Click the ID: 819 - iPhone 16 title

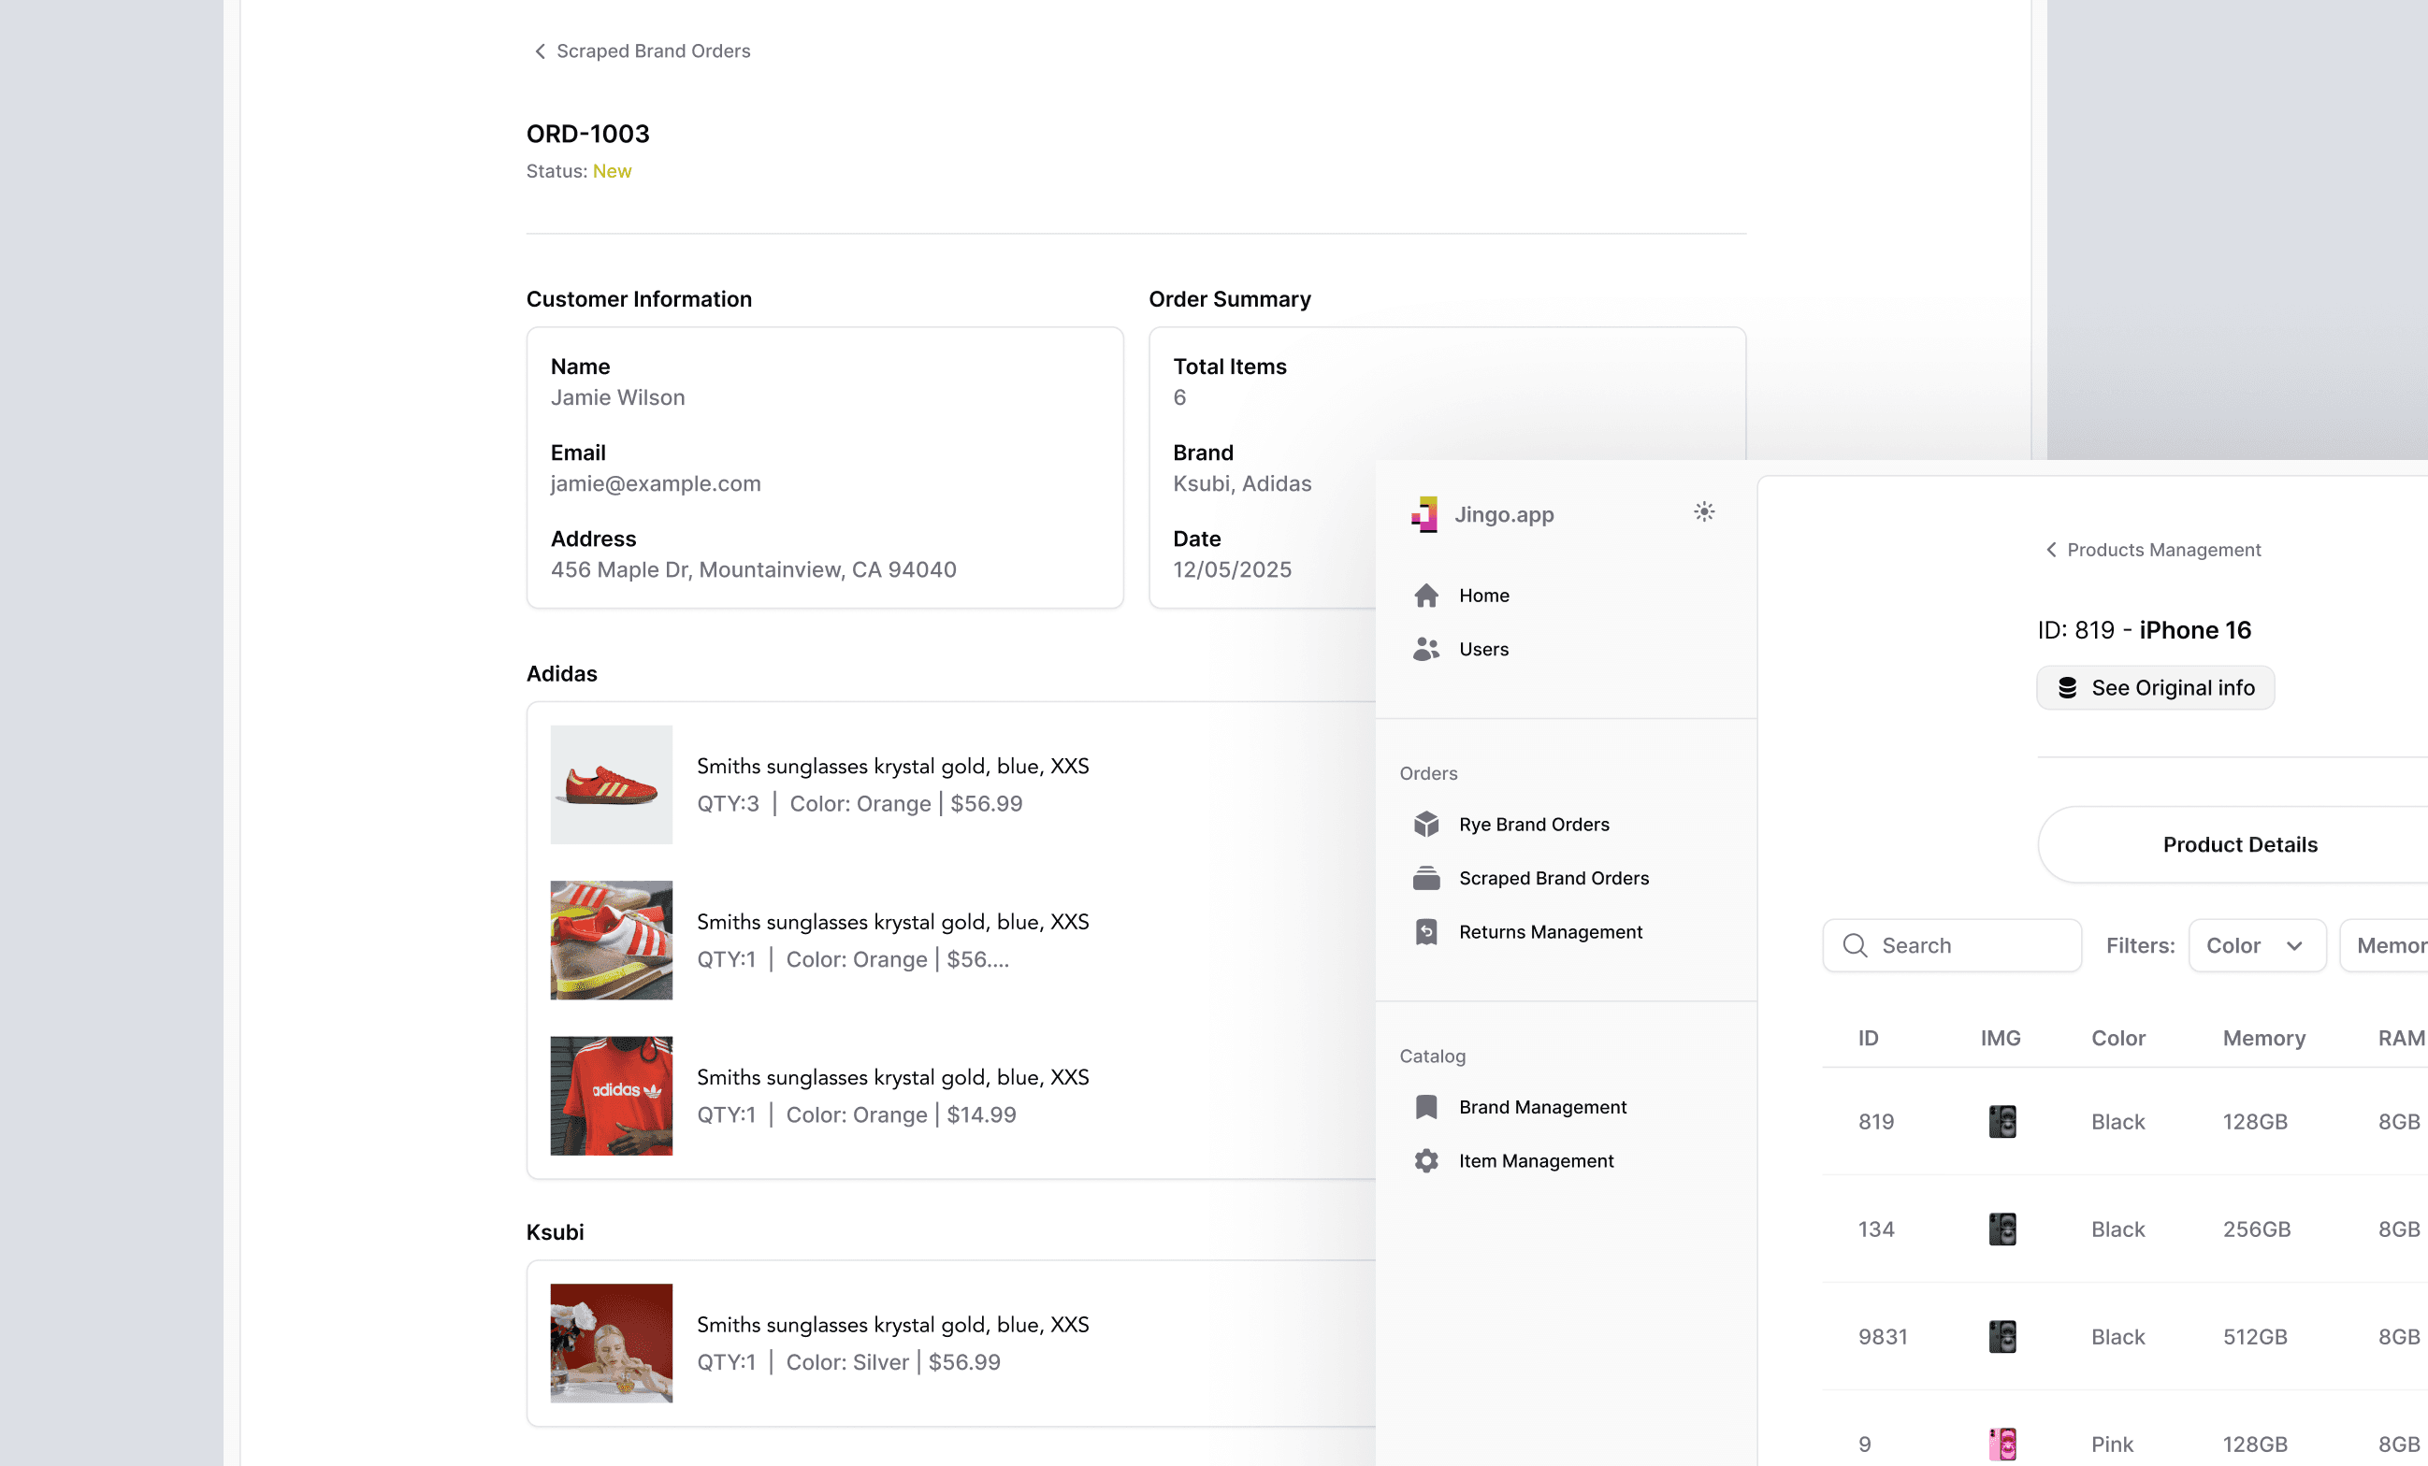(2145, 629)
